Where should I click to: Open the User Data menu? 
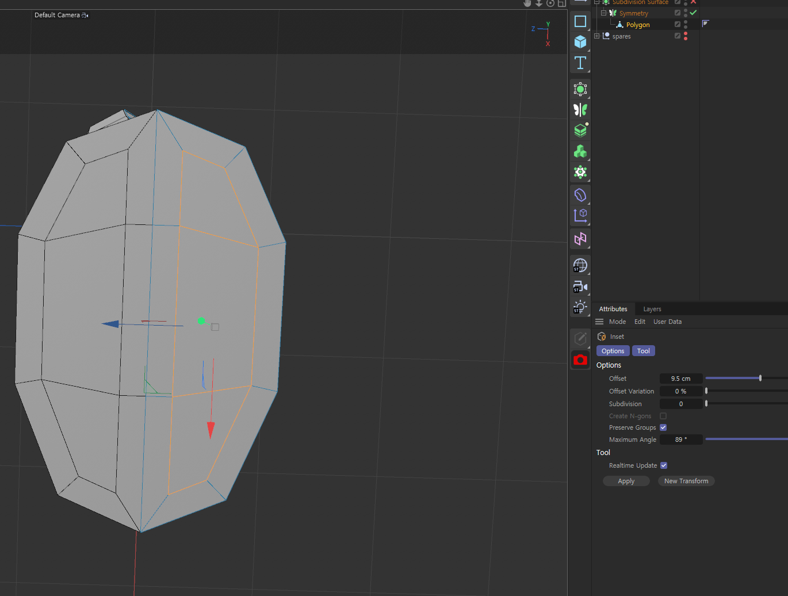click(667, 322)
